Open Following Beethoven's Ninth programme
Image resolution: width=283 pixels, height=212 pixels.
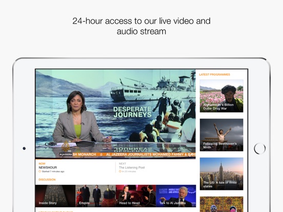(221, 135)
